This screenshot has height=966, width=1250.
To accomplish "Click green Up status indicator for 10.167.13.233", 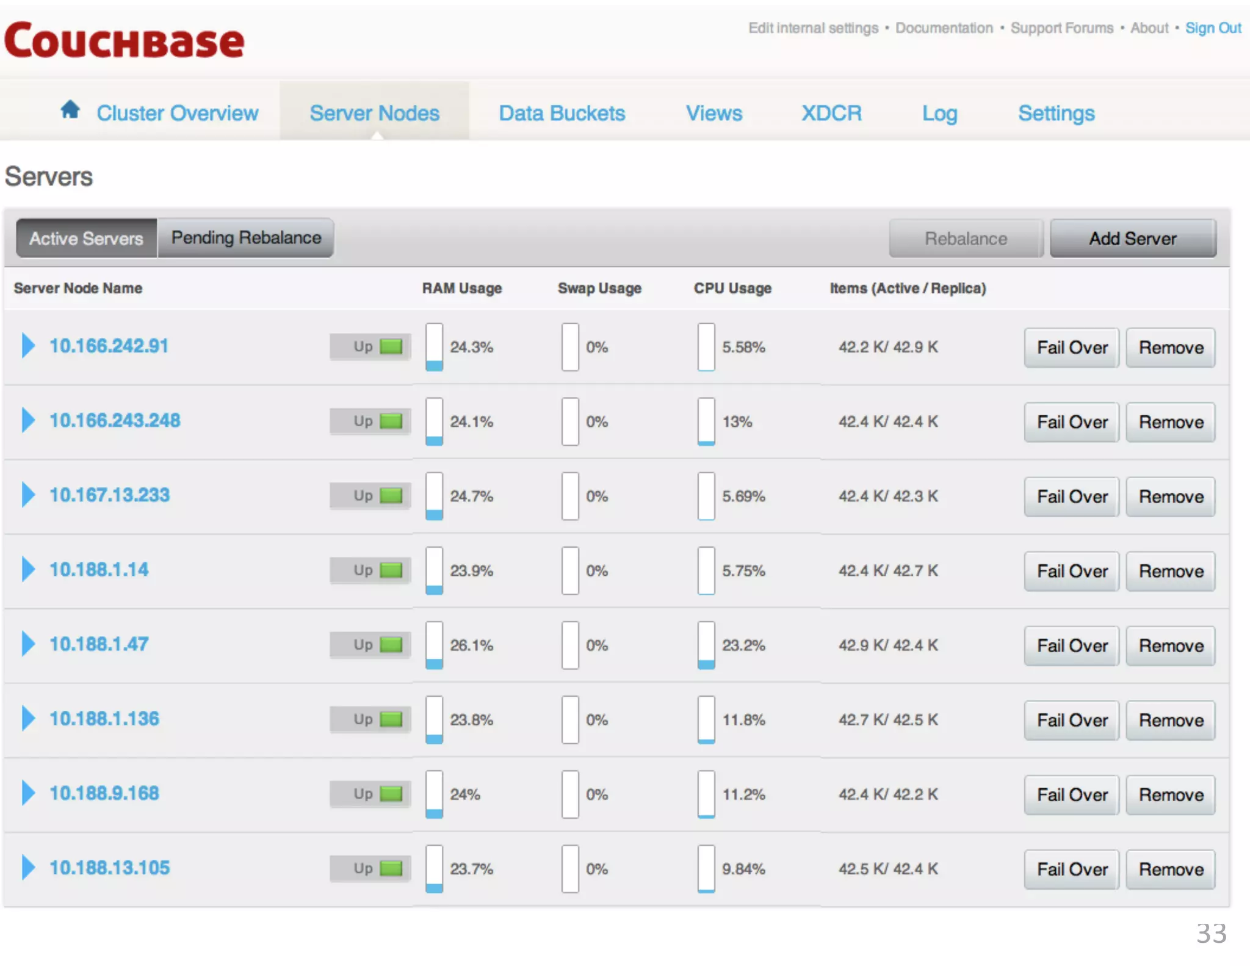I will tap(391, 495).
